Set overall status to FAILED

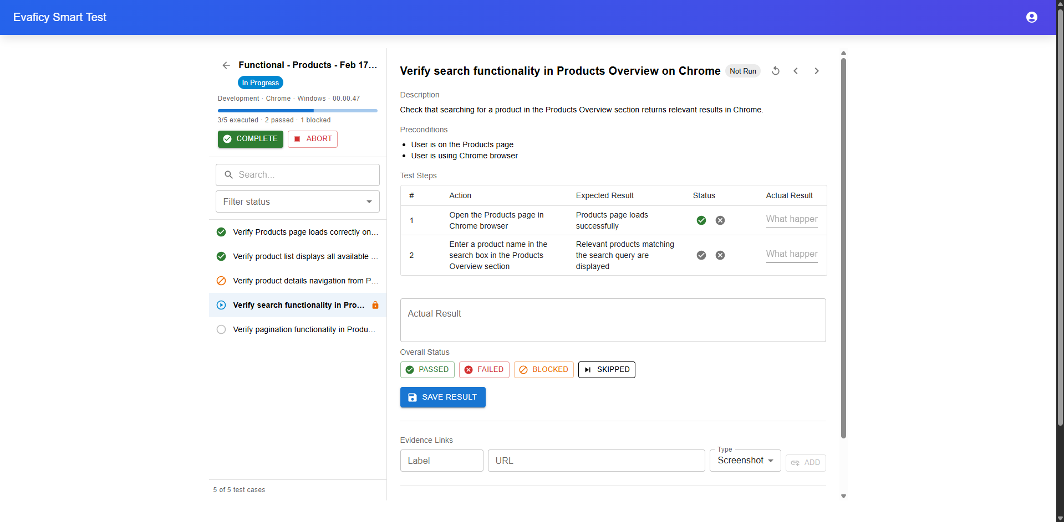tap(484, 370)
